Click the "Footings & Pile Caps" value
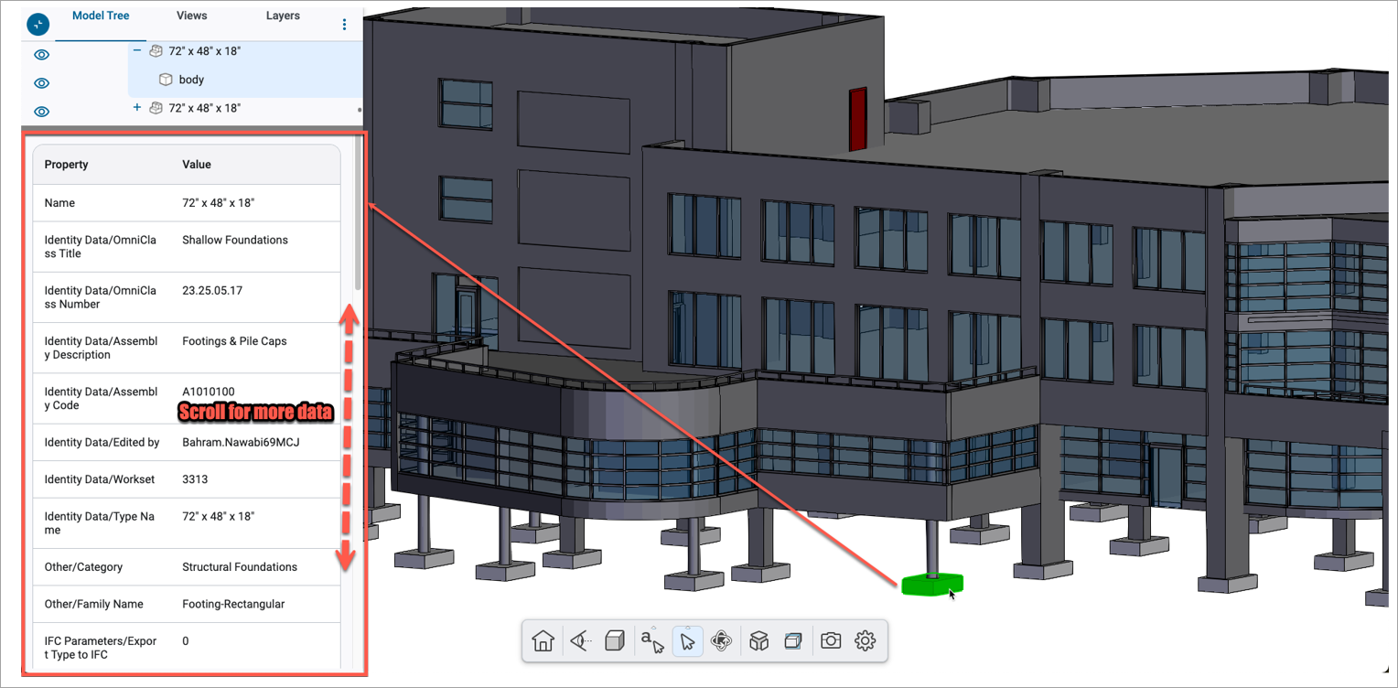 tap(234, 341)
